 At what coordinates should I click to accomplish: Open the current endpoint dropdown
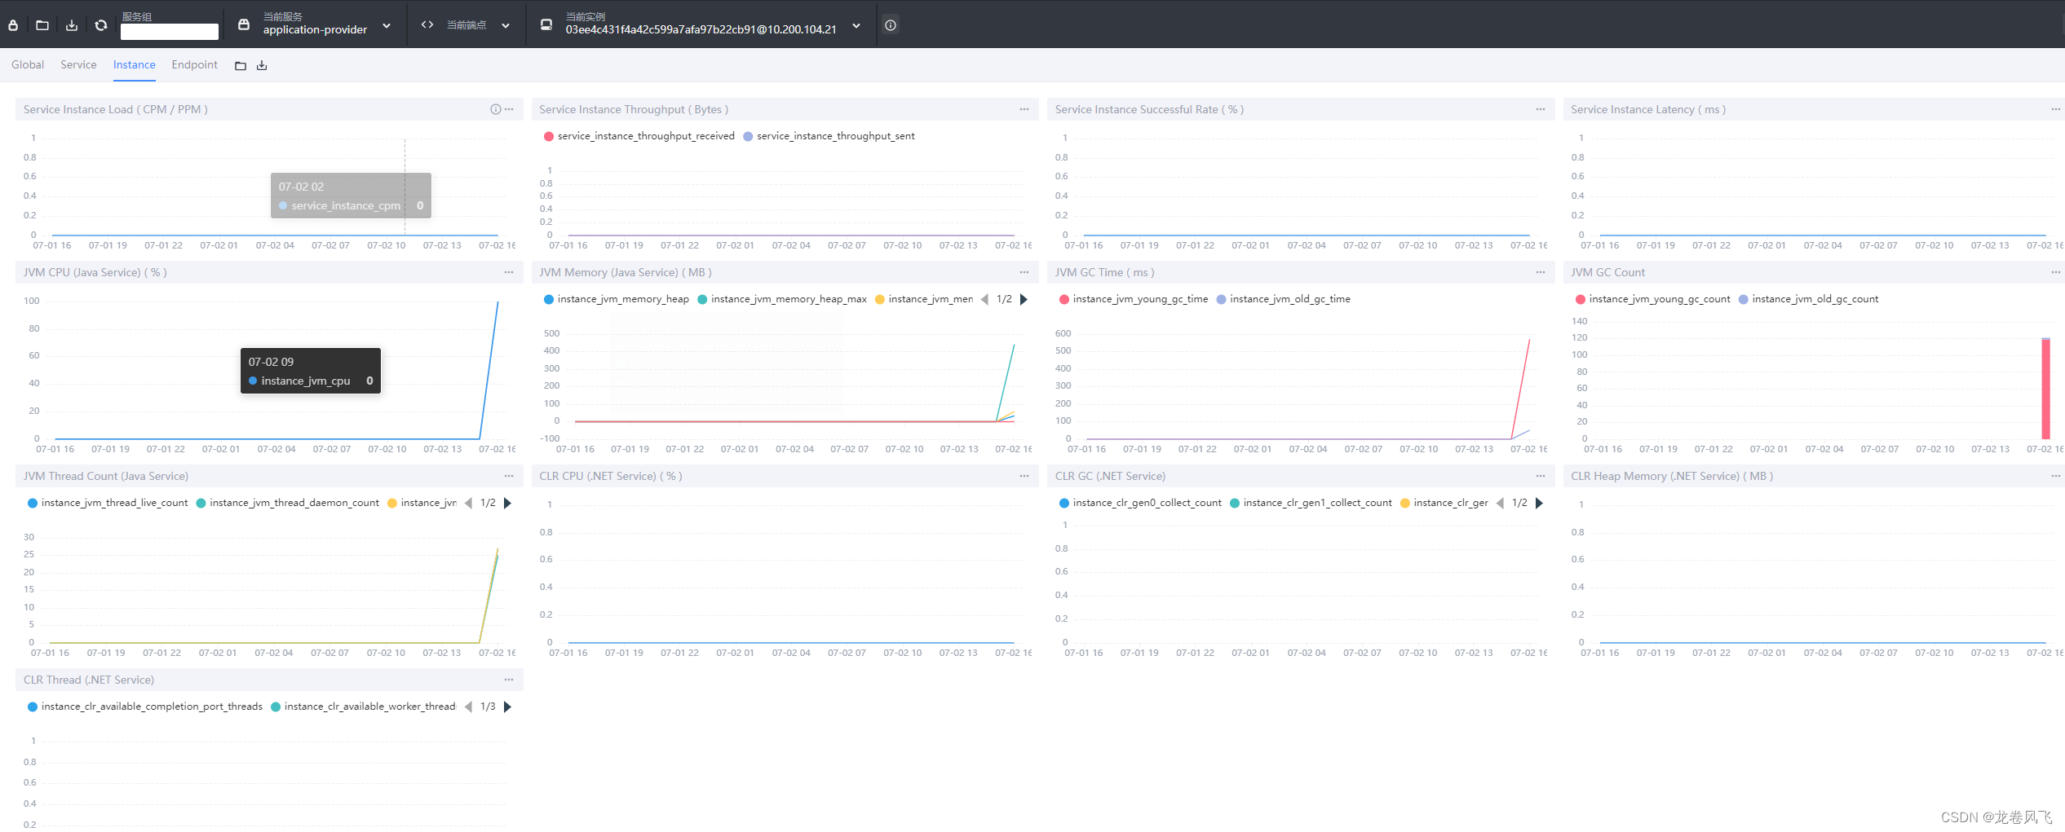point(467,25)
